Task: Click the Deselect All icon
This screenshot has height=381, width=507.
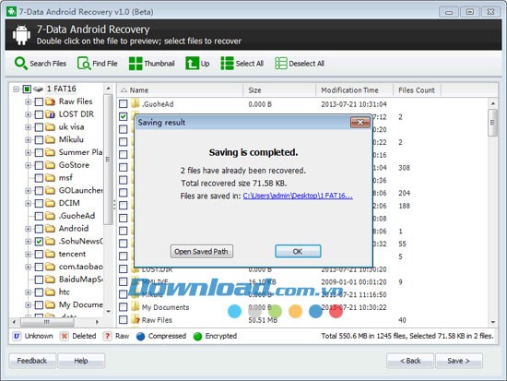Action: coord(280,63)
